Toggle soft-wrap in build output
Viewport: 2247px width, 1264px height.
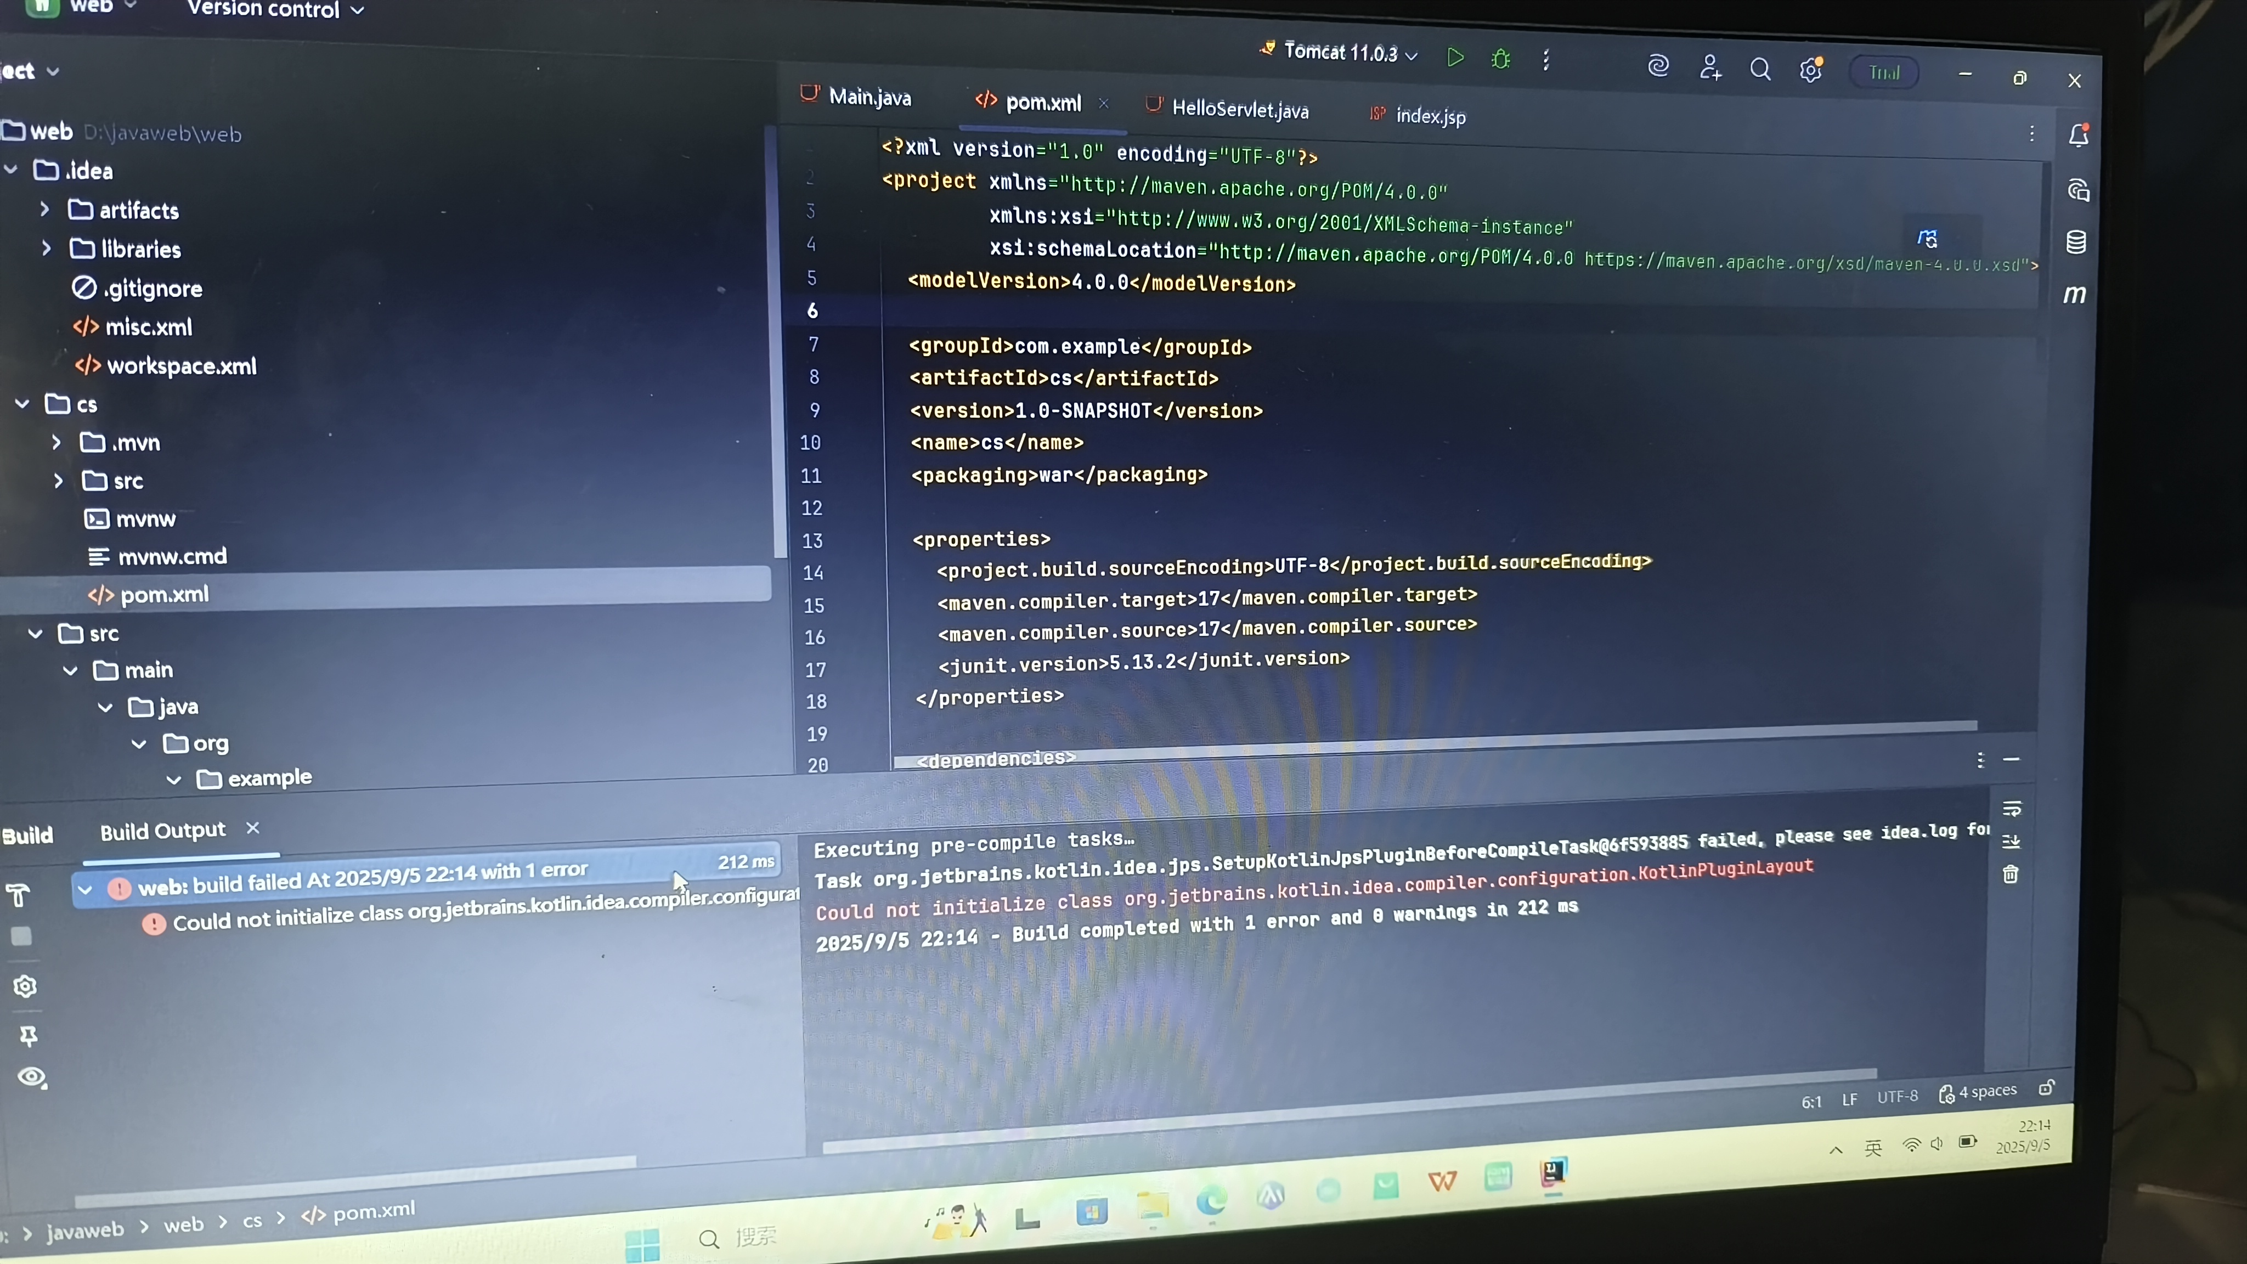pyautogui.click(x=2012, y=809)
